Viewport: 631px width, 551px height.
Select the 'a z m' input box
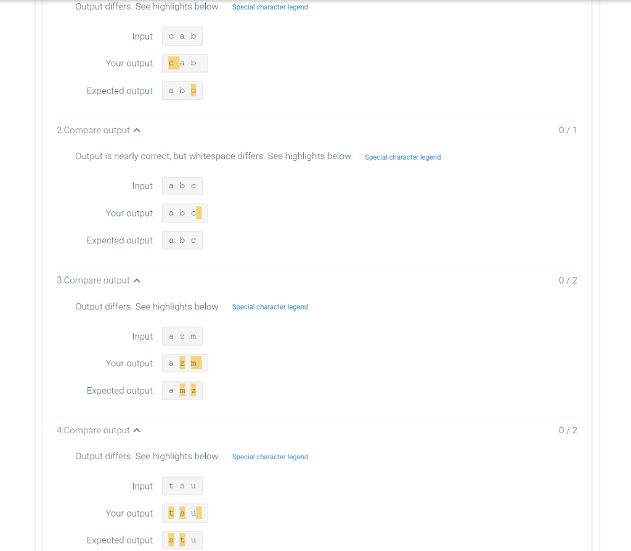coord(182,336)
